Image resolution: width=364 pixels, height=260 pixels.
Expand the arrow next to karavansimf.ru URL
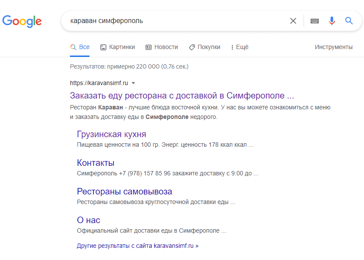click(x=133, y=83)
